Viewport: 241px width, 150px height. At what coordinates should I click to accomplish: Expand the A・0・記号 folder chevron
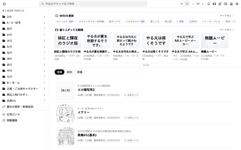[x=44, y=22]
